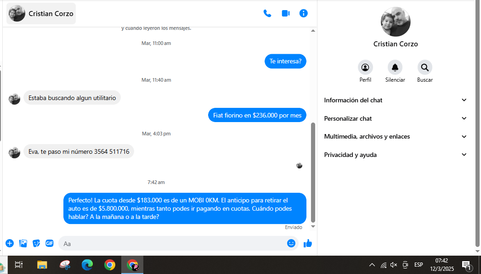Click sender avatar beside 'Estaba buscando algun utilitario'
The height and width of the screenshot is (274, 481).
(14, 99)
